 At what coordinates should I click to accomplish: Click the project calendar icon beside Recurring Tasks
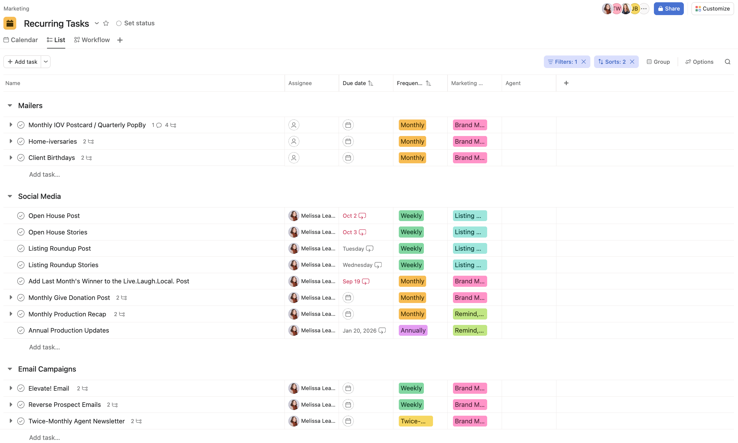pos(10,23)
